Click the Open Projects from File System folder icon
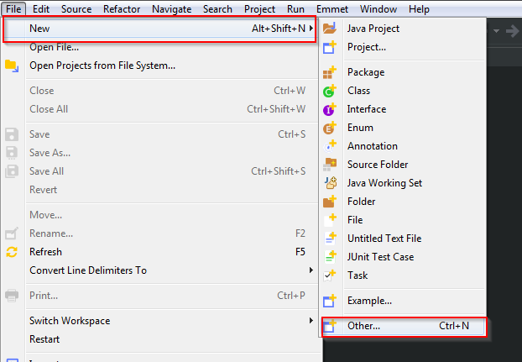The image size is (522, 362). pos(12,66)
